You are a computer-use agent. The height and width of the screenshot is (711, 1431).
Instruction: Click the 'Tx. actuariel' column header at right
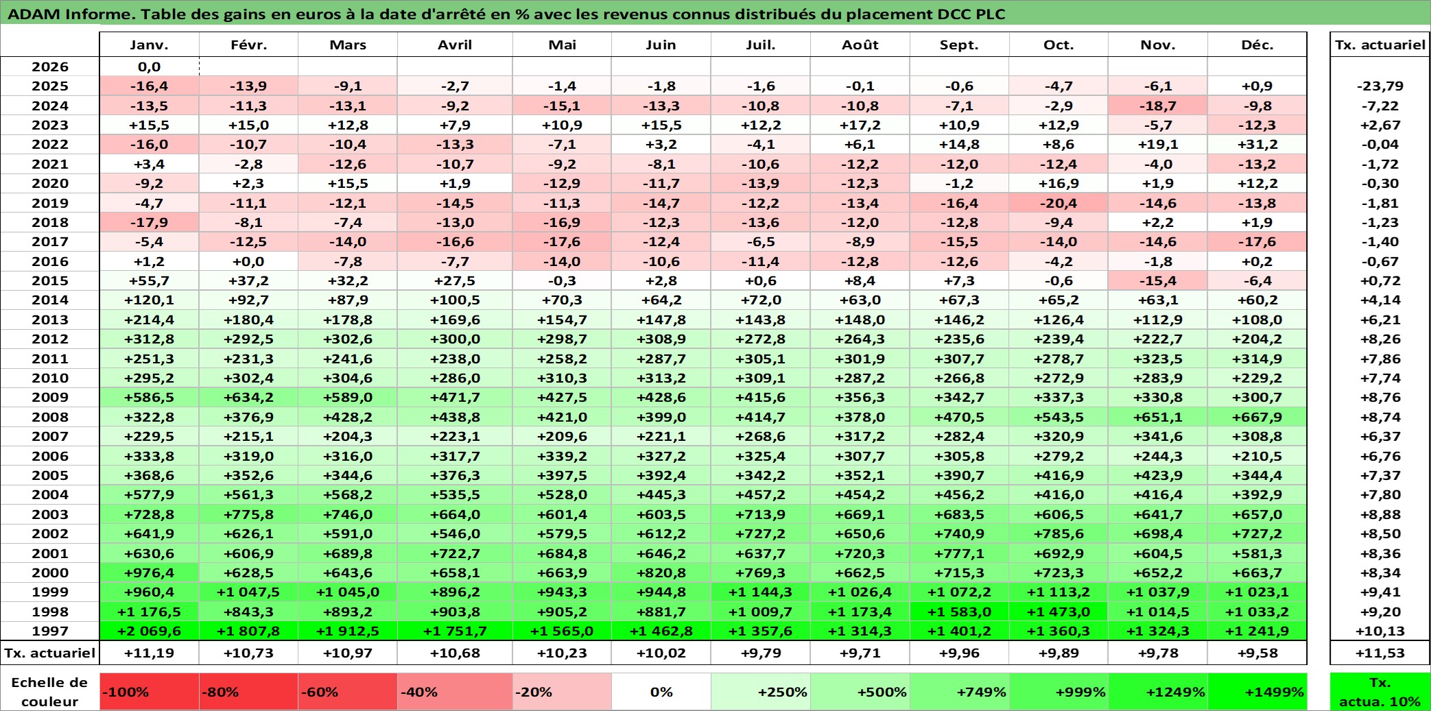pos(1380,45)
